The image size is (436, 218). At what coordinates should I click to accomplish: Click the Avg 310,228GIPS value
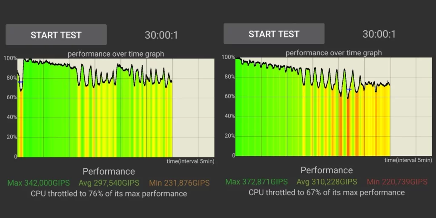coord(327,182)
